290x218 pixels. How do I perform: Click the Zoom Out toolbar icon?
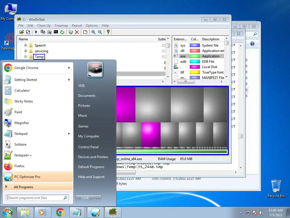tap(100, 32)
